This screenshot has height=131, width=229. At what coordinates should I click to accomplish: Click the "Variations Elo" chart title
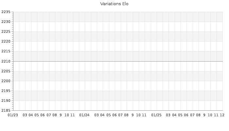114,4
